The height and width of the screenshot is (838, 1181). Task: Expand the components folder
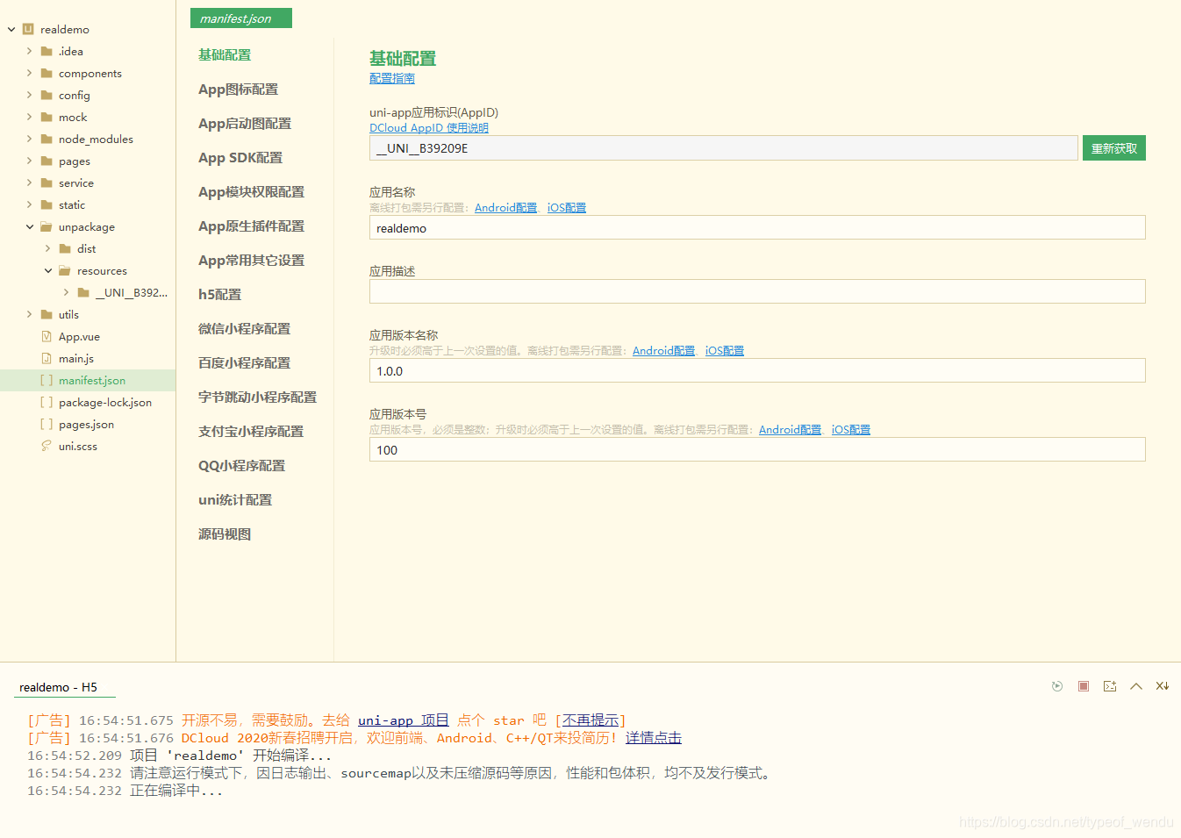coord(29,73)
